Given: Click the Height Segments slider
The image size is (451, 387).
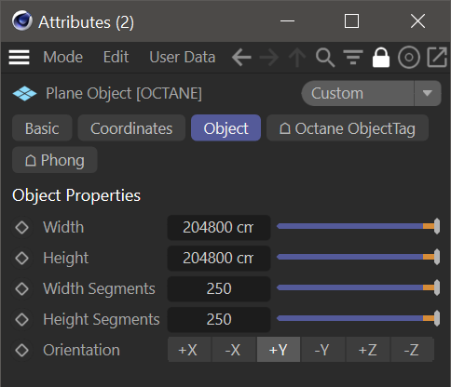Looking at the screenshot, I should point(358,318).
